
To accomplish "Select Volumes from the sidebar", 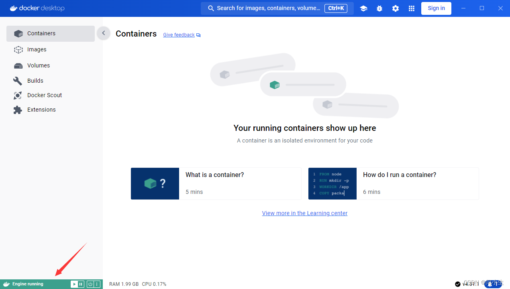I will tap(39, 65).
